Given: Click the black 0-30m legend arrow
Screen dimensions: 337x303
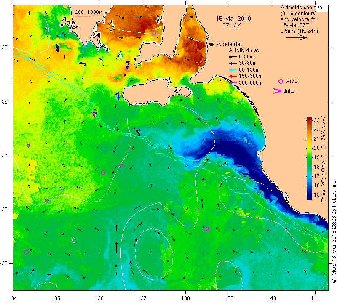Looking at the screenshot, I should [233, 57].
